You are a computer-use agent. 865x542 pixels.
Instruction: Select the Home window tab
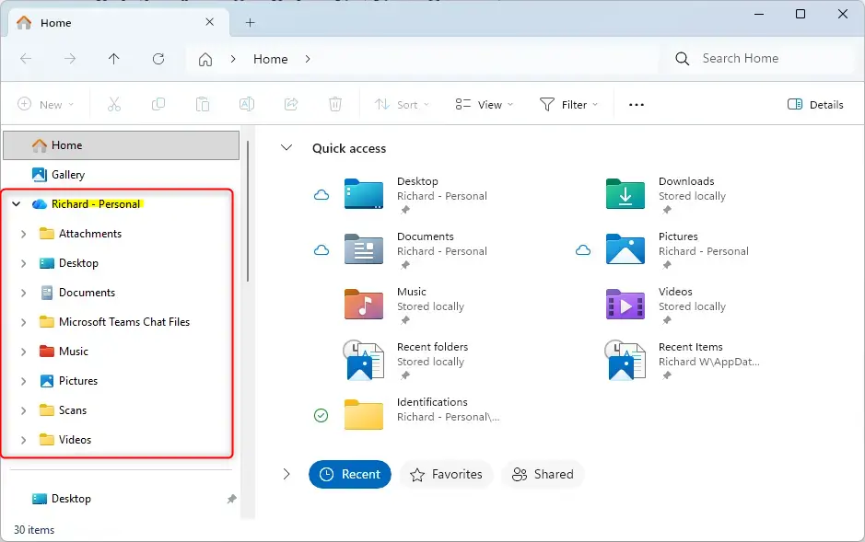click(x=119, y=23)
